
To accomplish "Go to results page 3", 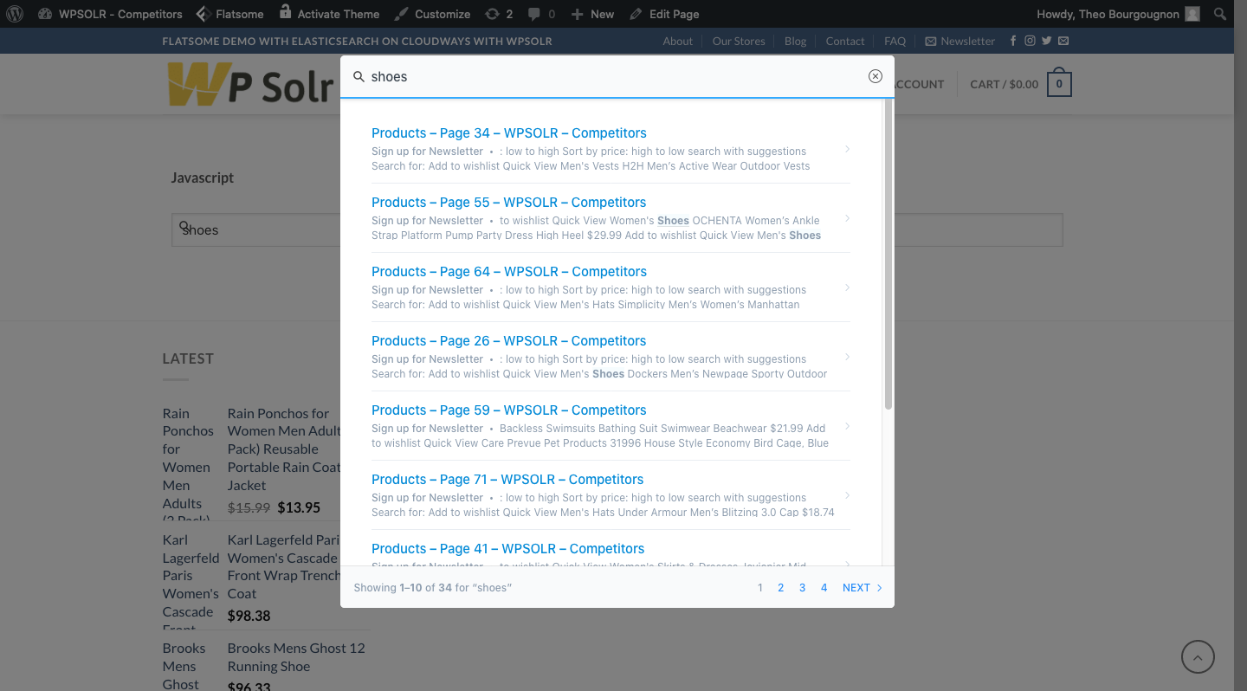I will click(x=802, y=587).
